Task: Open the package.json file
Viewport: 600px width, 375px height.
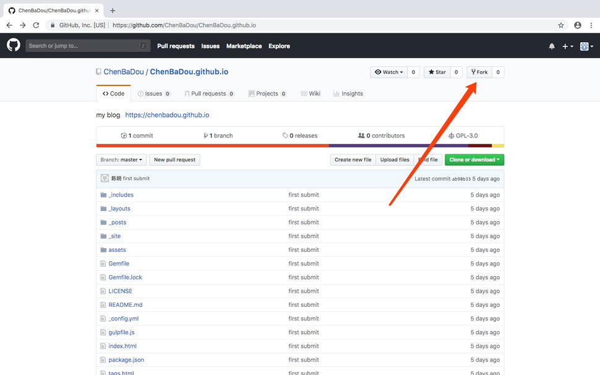Action: click(126, 360)
